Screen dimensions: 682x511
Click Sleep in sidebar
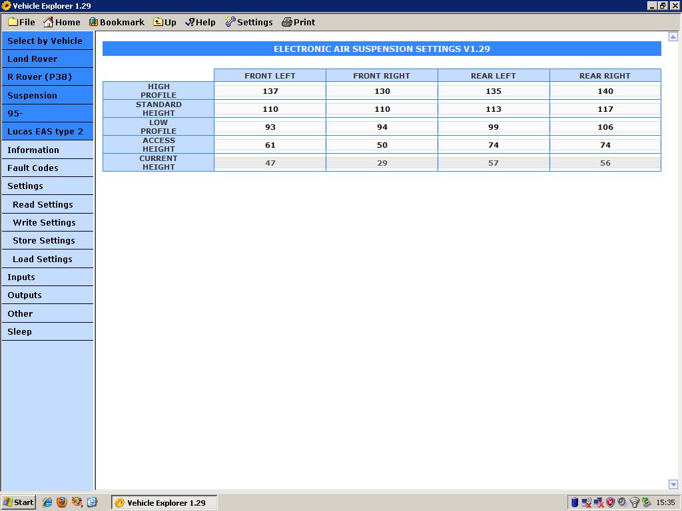click(47, 331)
